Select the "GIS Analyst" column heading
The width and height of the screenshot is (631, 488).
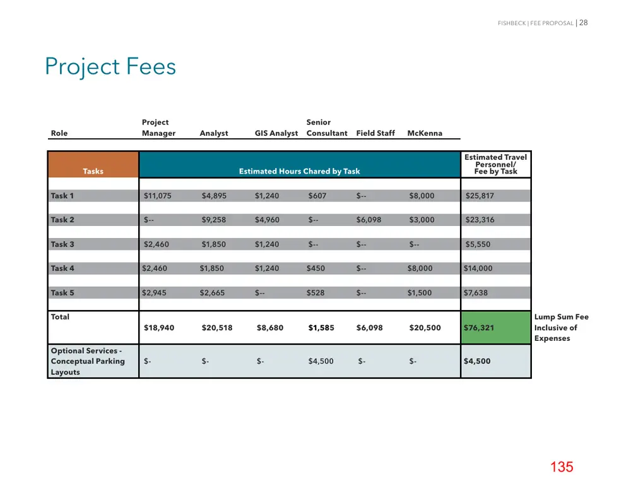click(276, 133)
